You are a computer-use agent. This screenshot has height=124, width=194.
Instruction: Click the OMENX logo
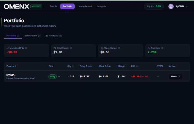click(x=16, y=6)
